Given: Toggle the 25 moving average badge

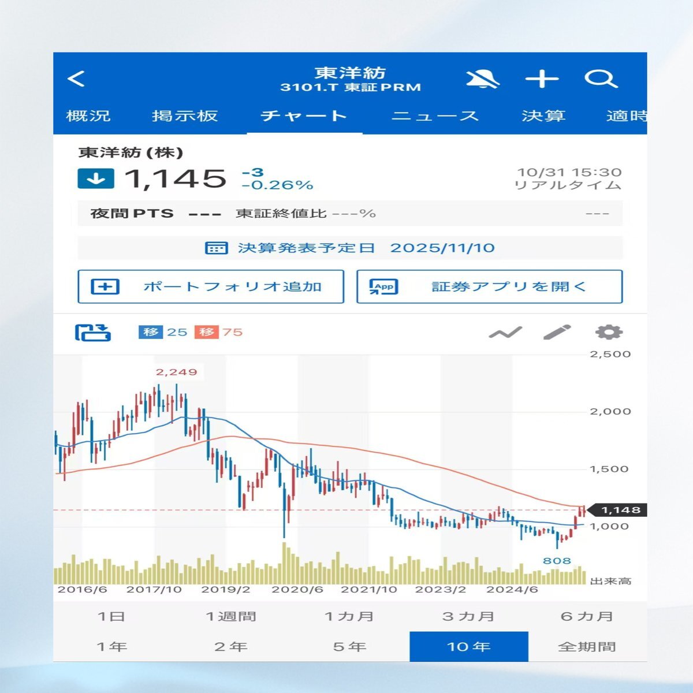Looking at the screenshot, I should pos(163,332).
